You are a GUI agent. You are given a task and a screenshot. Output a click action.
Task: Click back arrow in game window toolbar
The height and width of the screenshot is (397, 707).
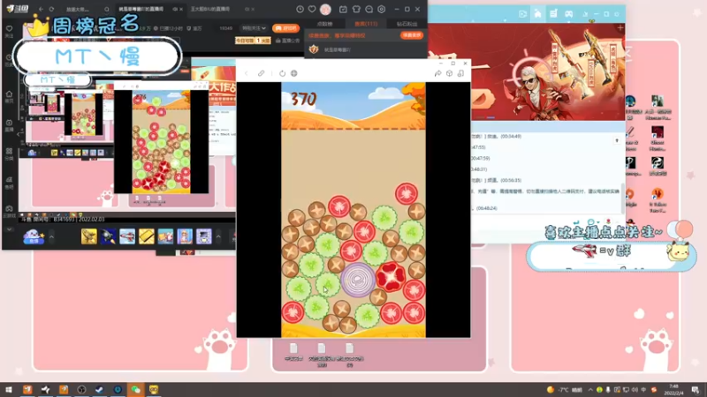[x=247, y=73]
